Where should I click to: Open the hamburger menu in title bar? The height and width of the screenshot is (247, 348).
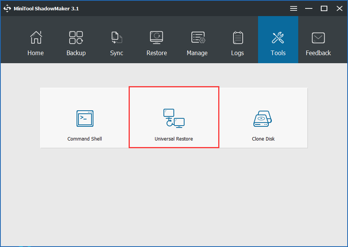tap(293, 8)
